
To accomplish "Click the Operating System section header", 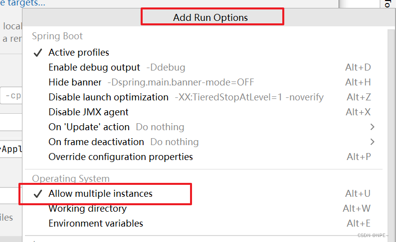I will tap(71, 178).
